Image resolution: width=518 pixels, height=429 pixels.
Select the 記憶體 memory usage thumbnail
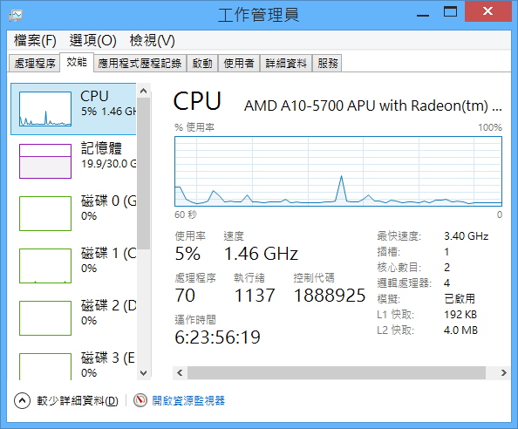pyautogui.click(x=45, y=161)
